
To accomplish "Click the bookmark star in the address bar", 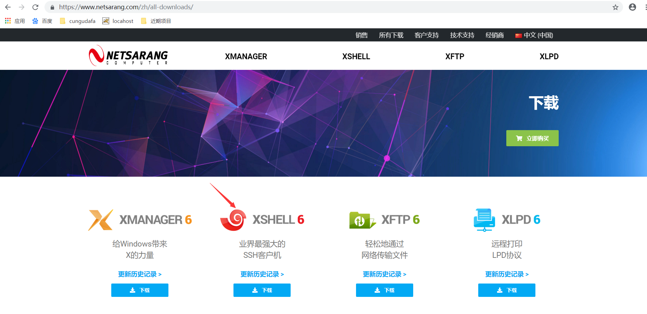I will pyautogui.click(x=615, y=7).
